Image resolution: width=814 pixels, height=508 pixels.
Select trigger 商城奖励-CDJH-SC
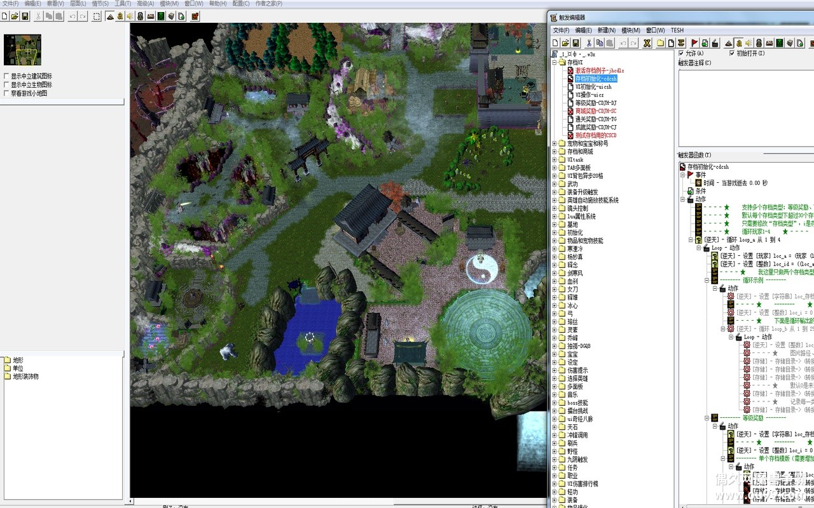(x=596, y=111)
